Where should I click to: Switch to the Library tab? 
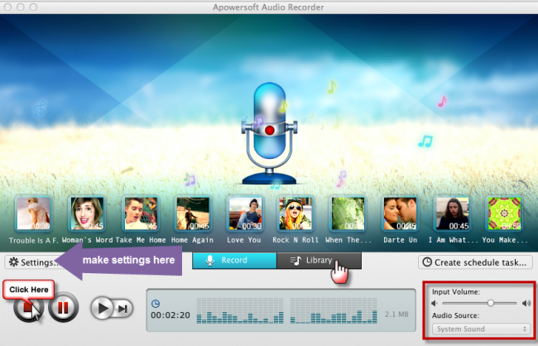coord(319,261)
